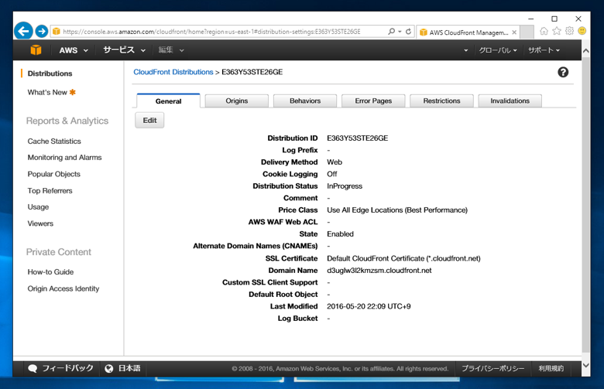The image size is (604, 389).
Task: Click the Price Class value text
Action: pos(397,210)
